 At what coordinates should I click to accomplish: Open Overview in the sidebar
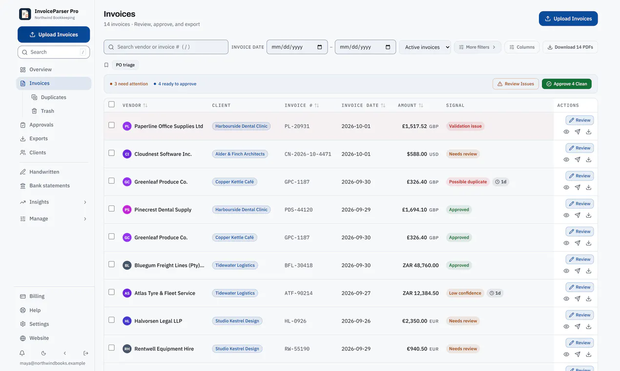[54, 69]
